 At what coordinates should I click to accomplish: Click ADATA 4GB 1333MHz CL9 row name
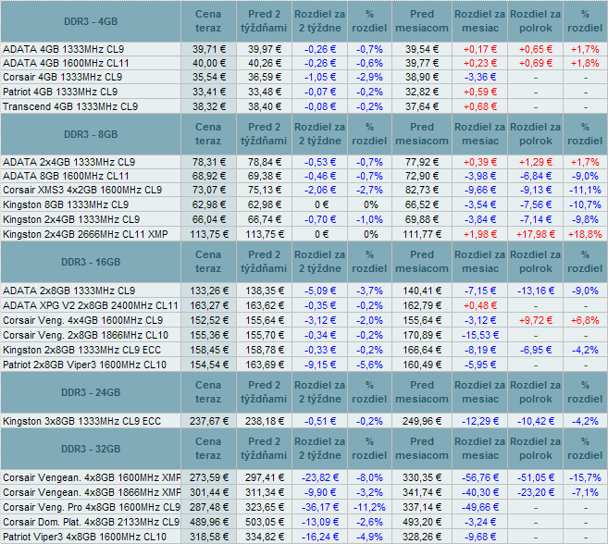[x=64, y=49]
